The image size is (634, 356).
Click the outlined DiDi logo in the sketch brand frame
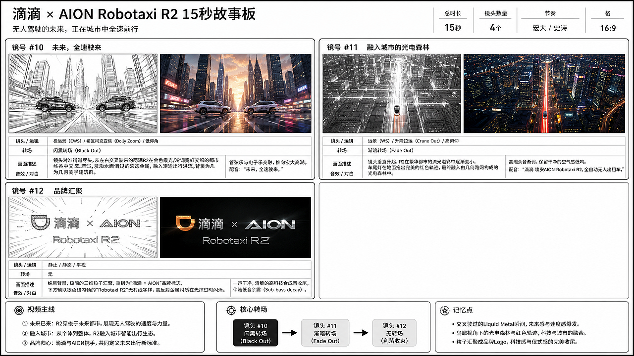[41, 223]
